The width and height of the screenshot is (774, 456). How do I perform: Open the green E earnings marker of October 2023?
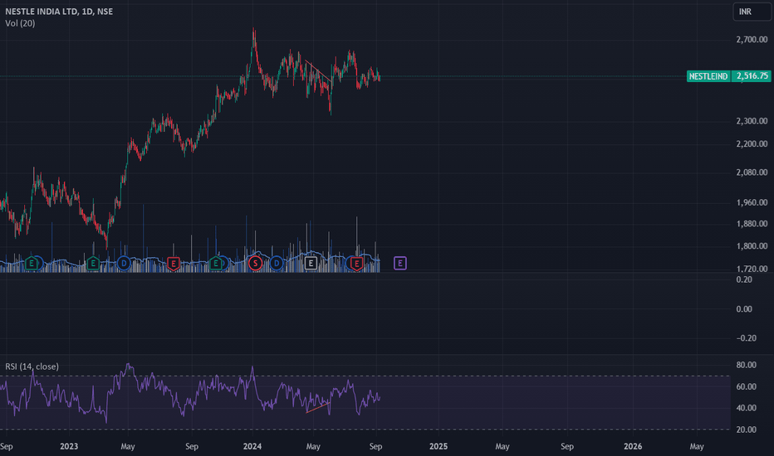(216, 264)
